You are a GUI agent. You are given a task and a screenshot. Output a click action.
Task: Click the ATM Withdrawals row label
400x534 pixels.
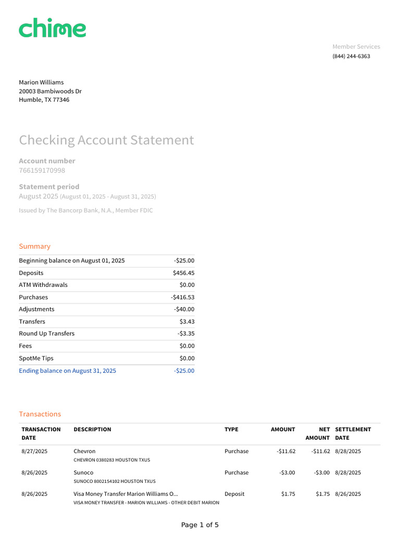(x=43, y=285)
